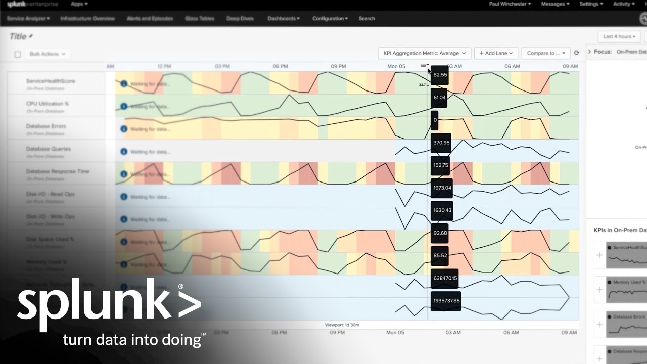Click the refresh icon
Image resolution: width=647 pixels, height=364 pixels.
coord(576,53)
